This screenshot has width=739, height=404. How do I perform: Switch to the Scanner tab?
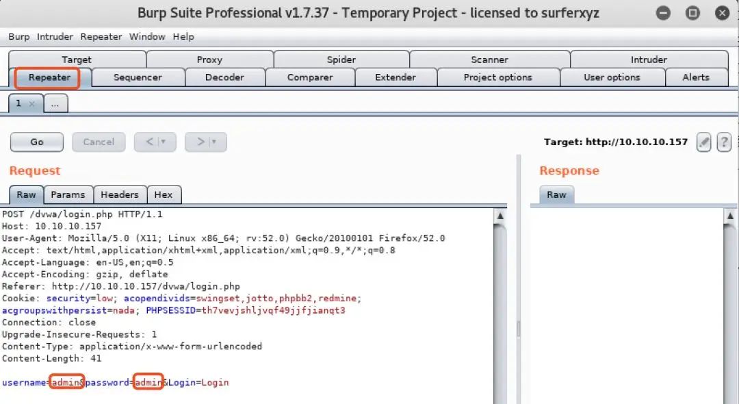point(489,60)
